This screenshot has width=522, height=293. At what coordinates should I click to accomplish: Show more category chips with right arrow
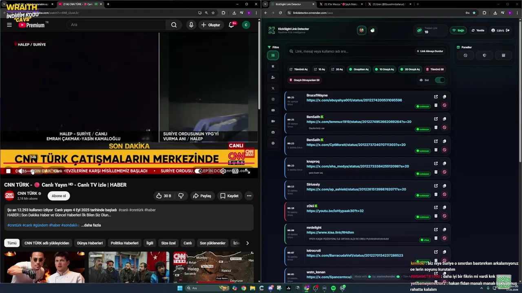point(247,243)
